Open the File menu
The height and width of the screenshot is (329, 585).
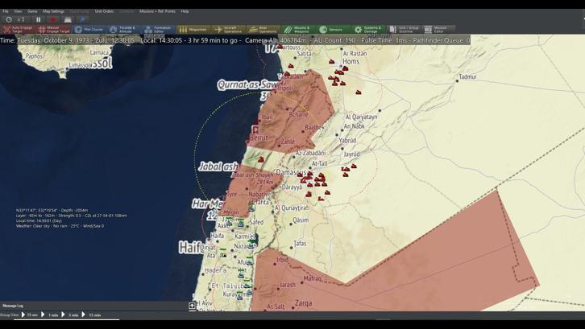(x=5, y=11)
